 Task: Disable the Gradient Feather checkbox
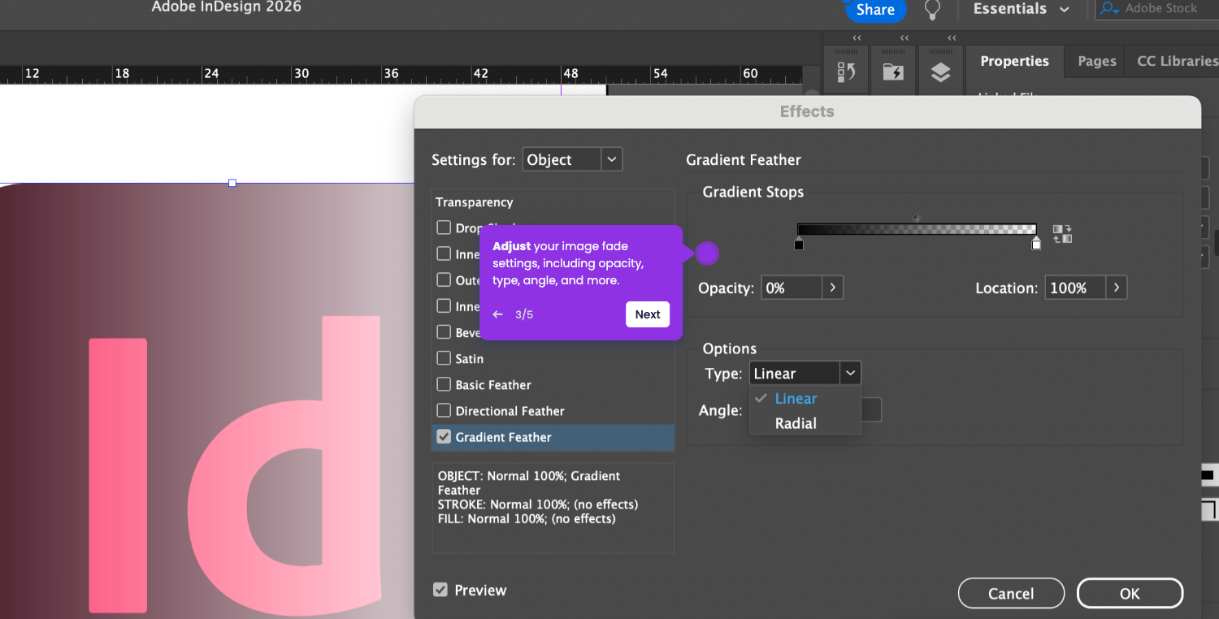point(444,436)
